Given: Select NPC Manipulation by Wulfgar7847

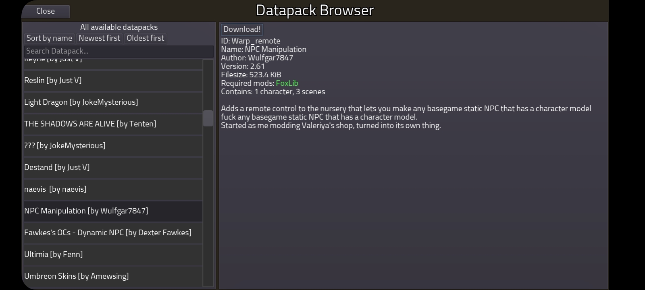Looking at the screenshot, I should pyautogui.click(x=113, y=211).
